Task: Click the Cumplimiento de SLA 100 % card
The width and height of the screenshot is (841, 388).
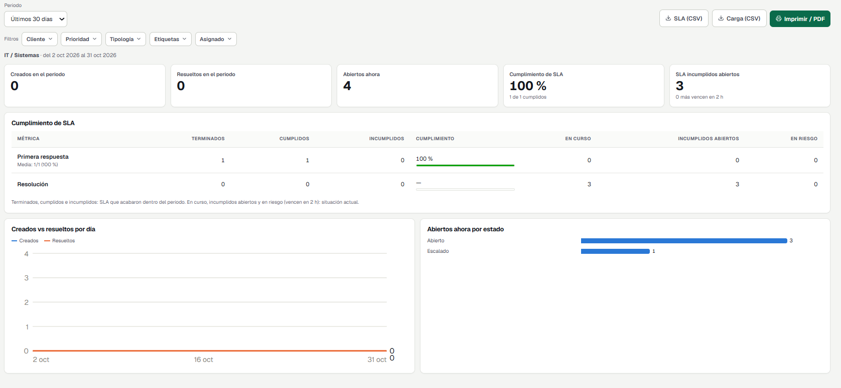Action: [584, 86]
